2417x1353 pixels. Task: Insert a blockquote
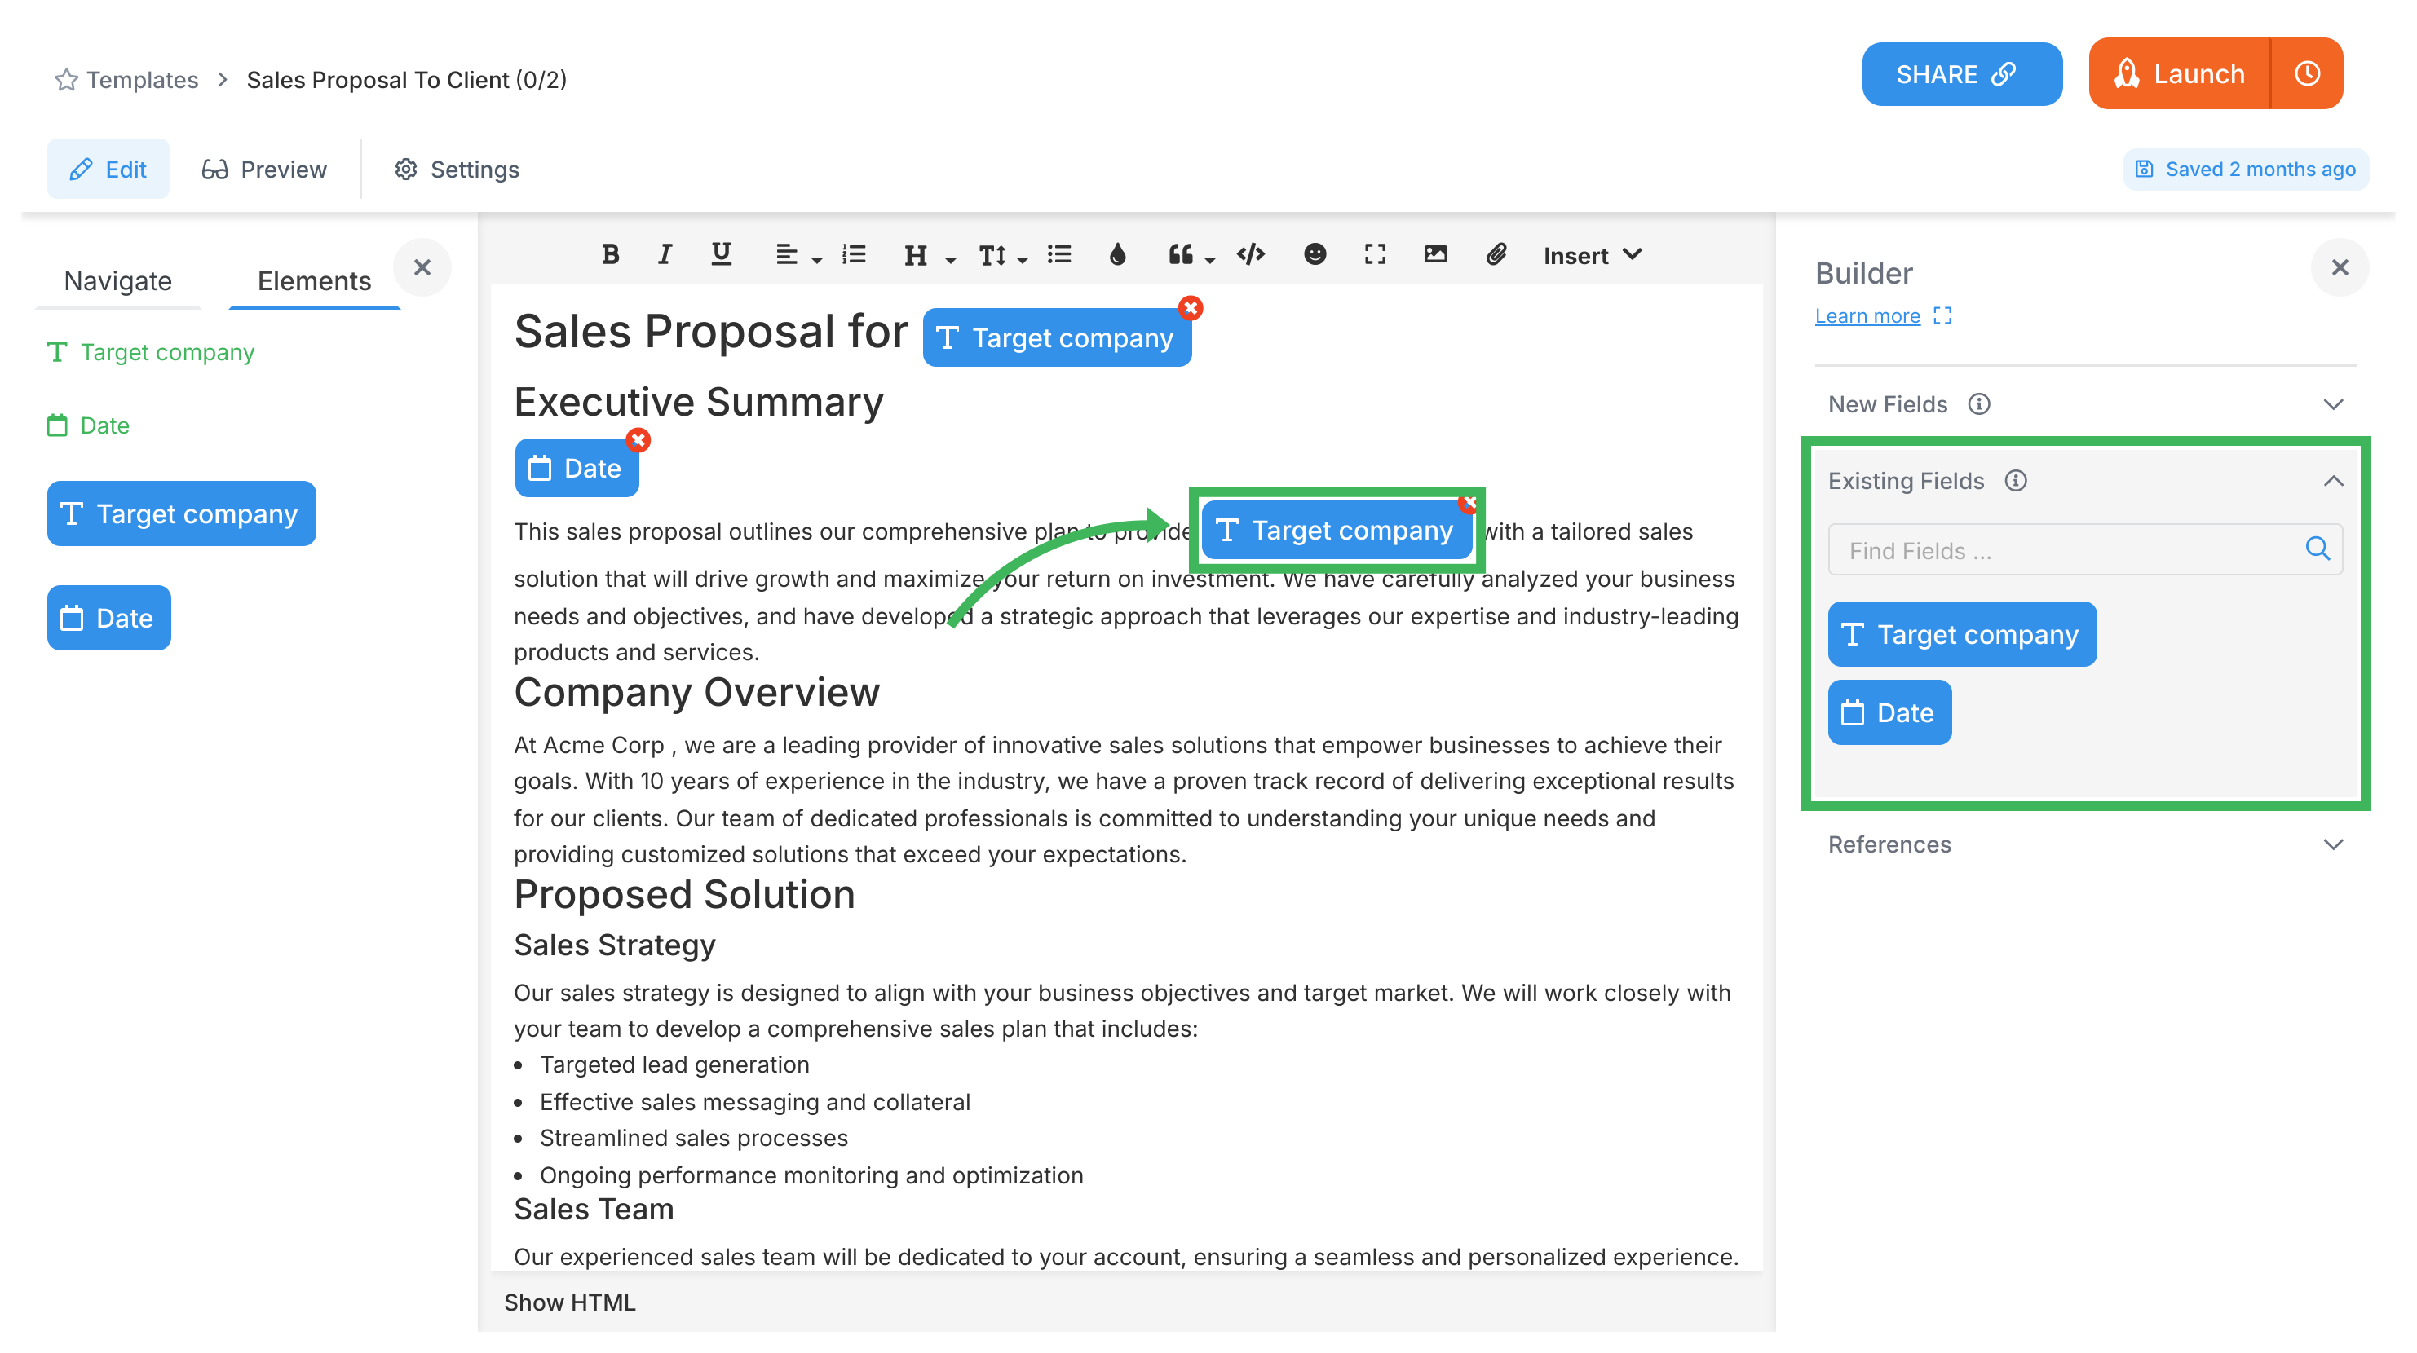coord(1180,254)
